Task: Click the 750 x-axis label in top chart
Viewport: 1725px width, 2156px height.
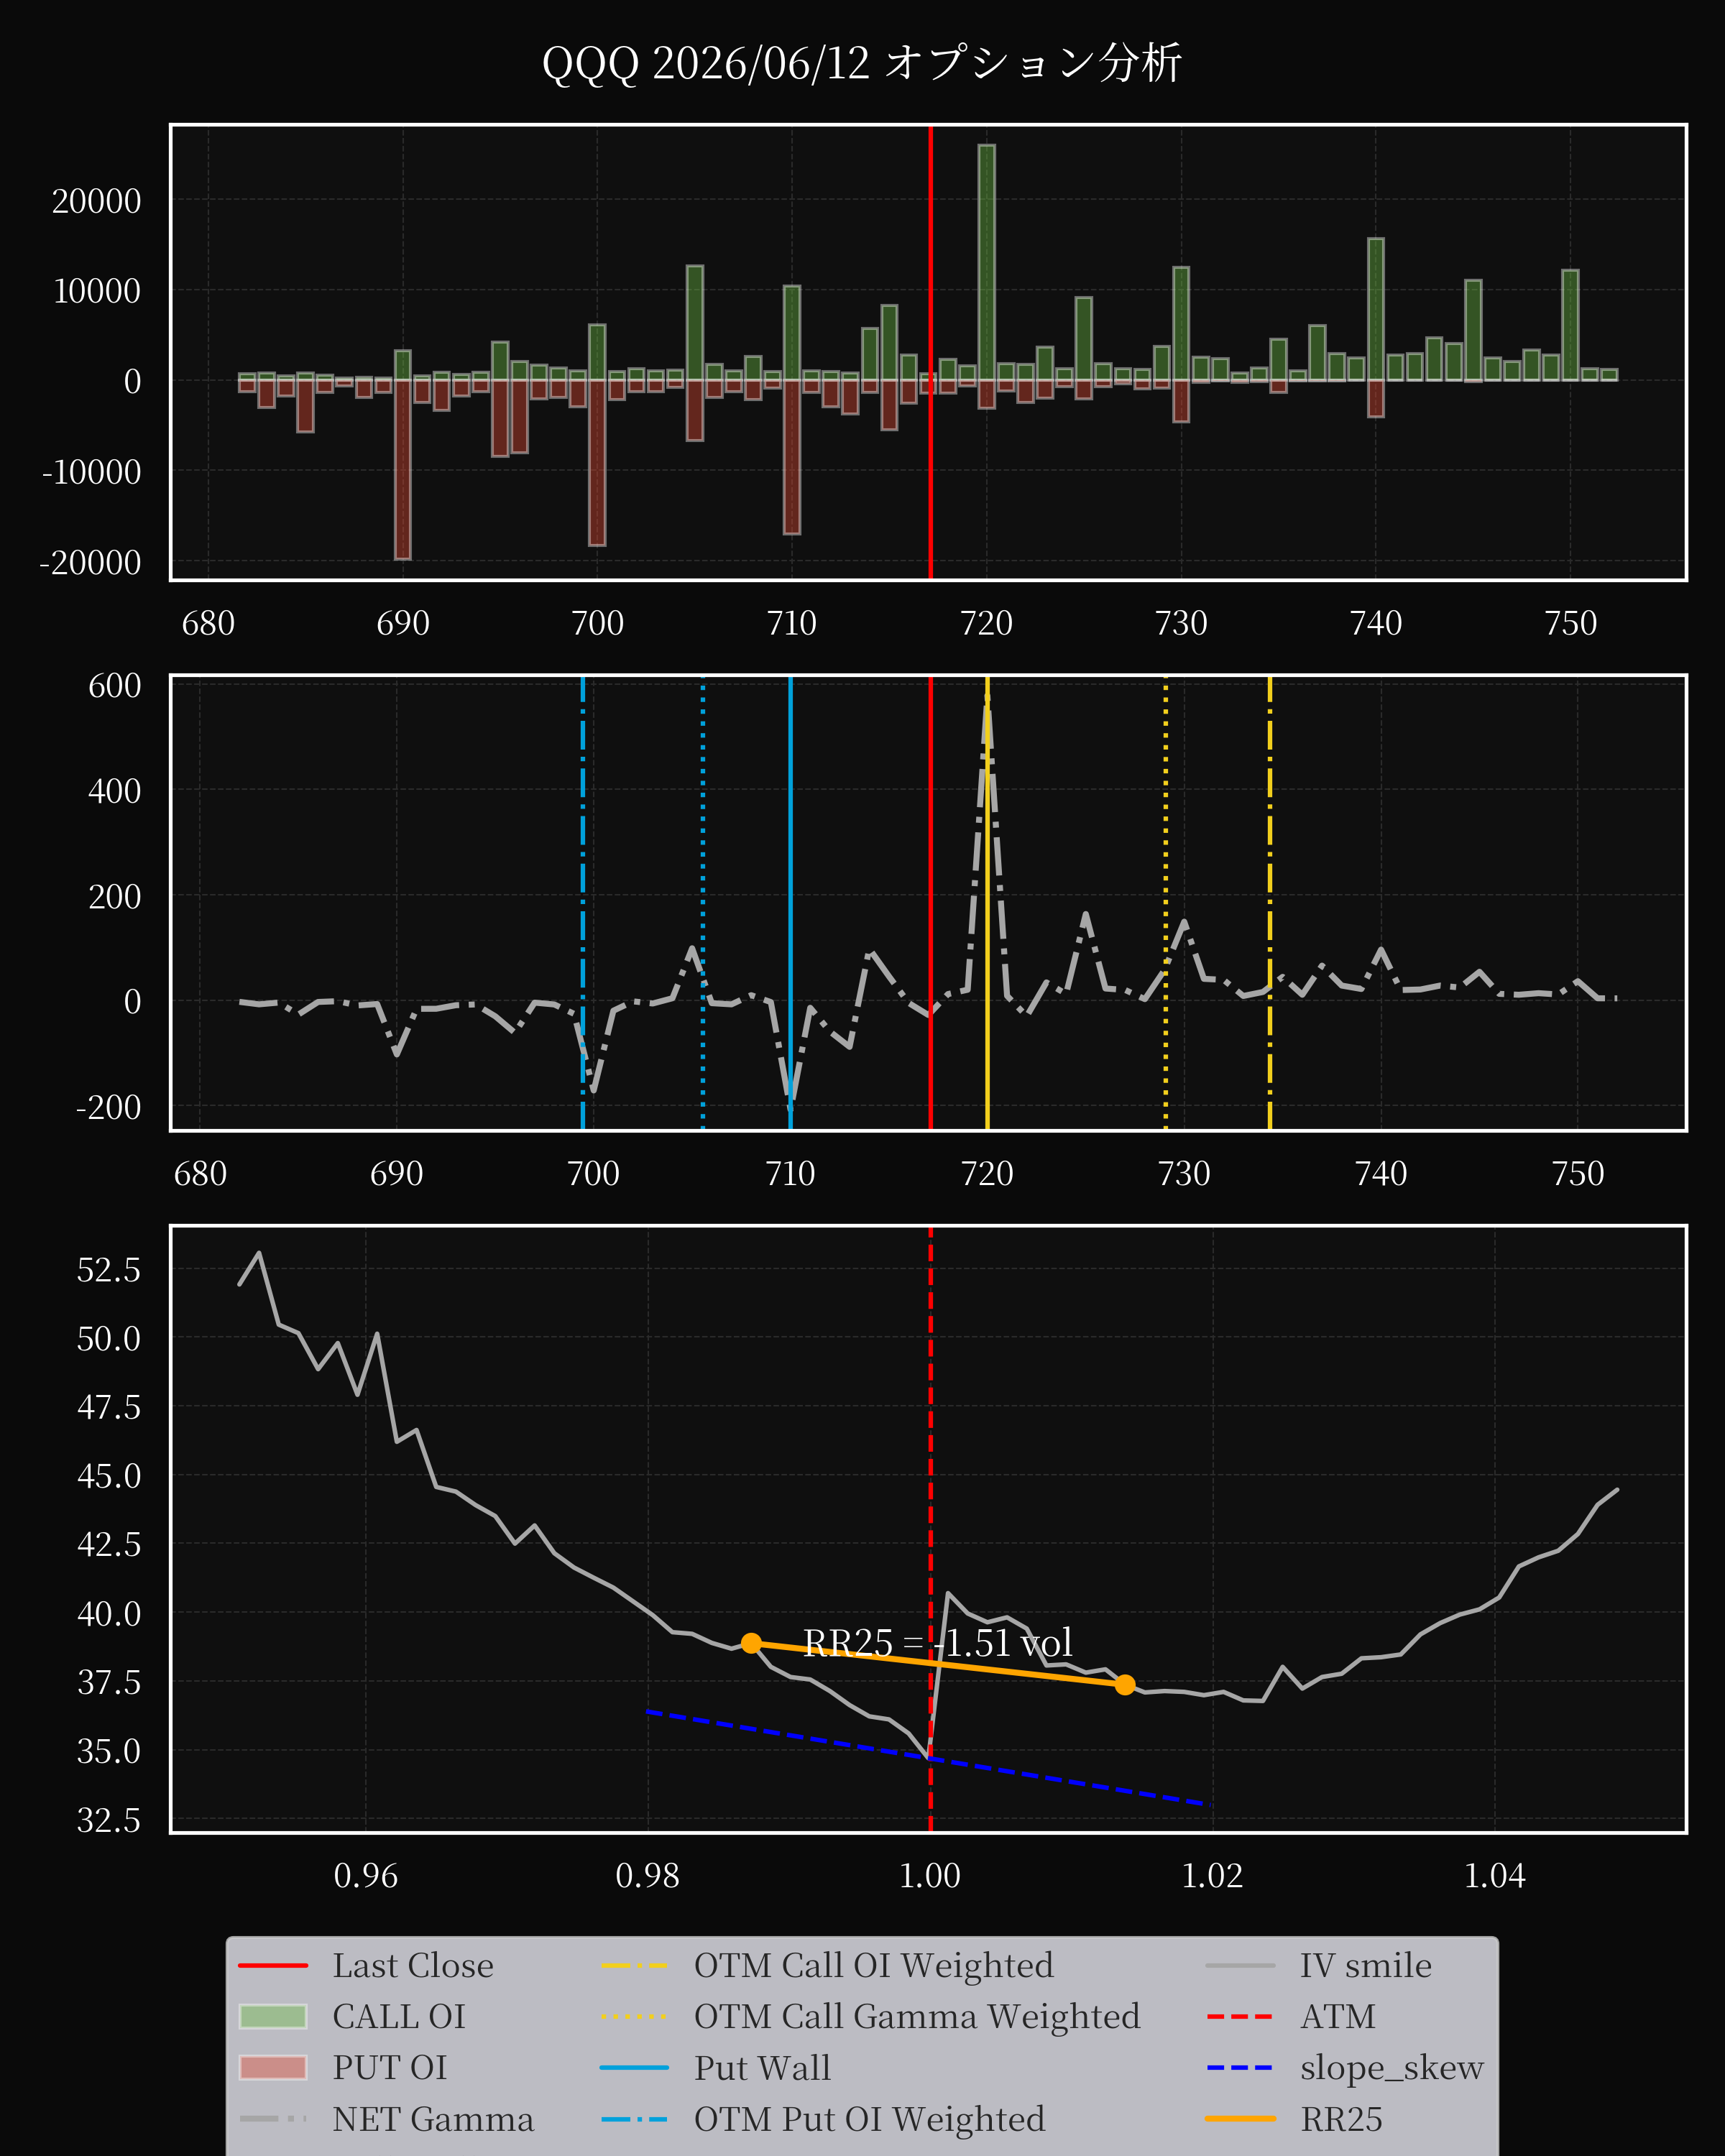Action: (1571, 624)
